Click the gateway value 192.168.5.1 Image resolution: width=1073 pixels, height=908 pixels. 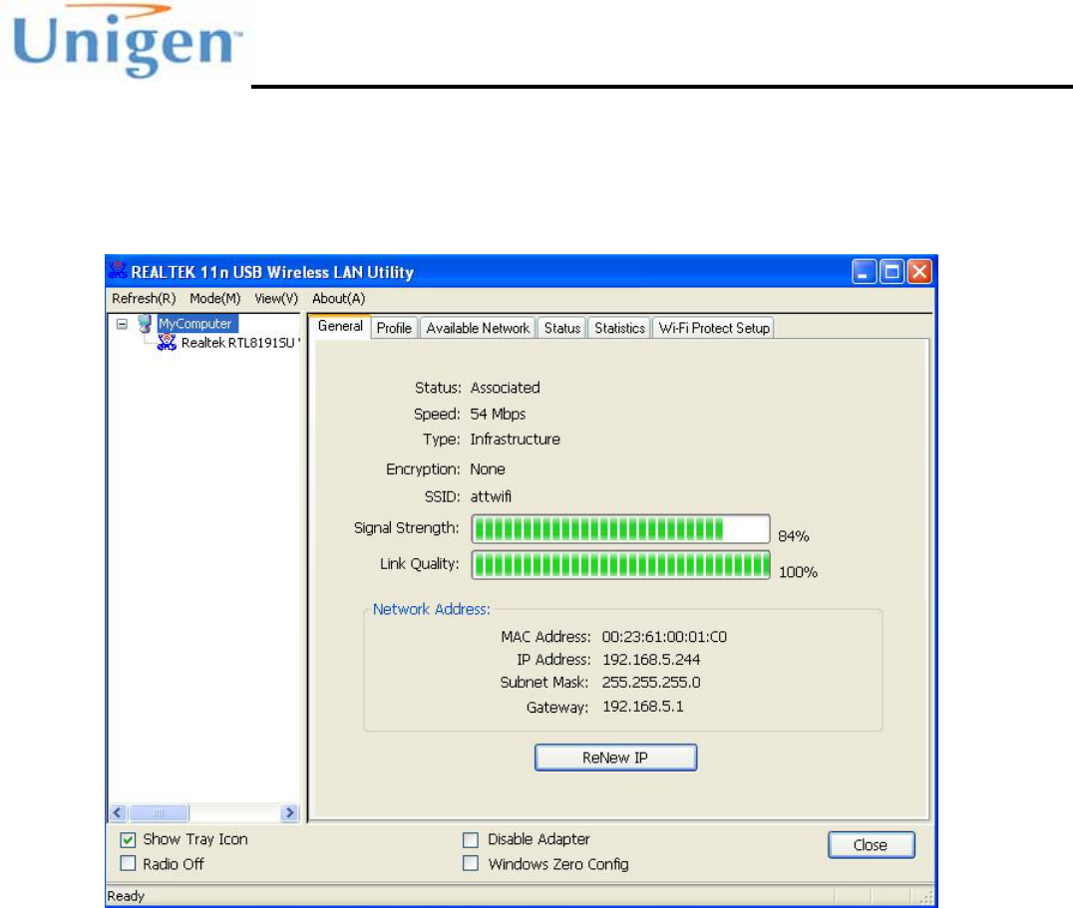coord(642,707)
